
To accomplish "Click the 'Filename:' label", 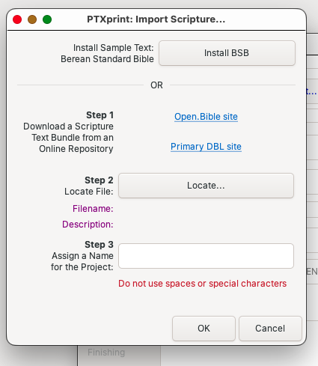I will 93,209.
